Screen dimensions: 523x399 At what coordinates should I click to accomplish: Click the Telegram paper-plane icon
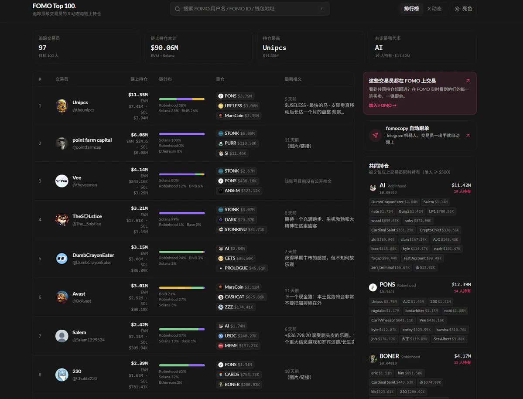(375, 135)
